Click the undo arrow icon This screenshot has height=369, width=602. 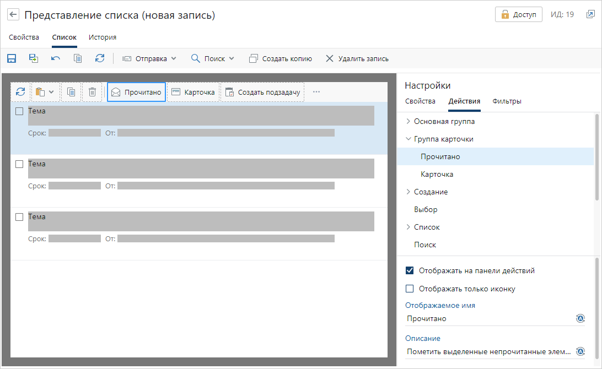click(x=56, y=58)
